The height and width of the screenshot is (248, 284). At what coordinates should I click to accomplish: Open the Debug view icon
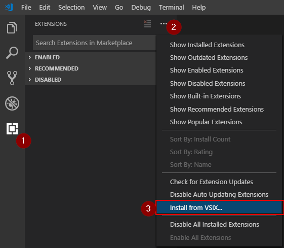[12, 103]
